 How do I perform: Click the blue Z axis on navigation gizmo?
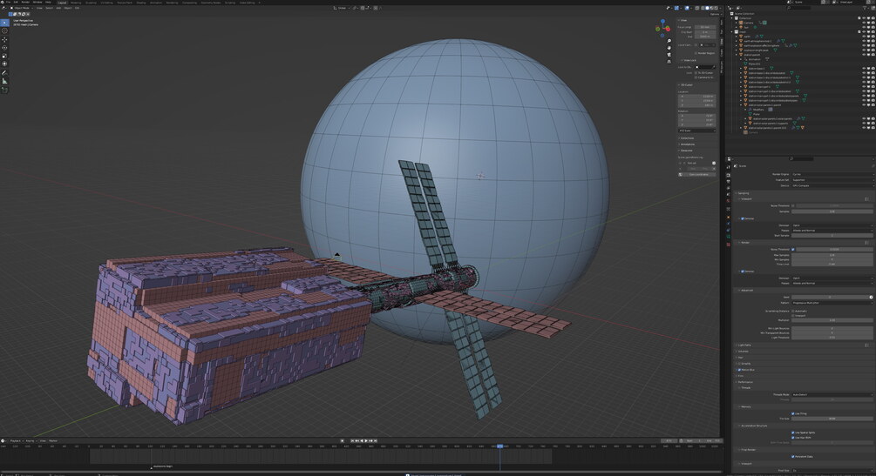click(x=662, y=21)
